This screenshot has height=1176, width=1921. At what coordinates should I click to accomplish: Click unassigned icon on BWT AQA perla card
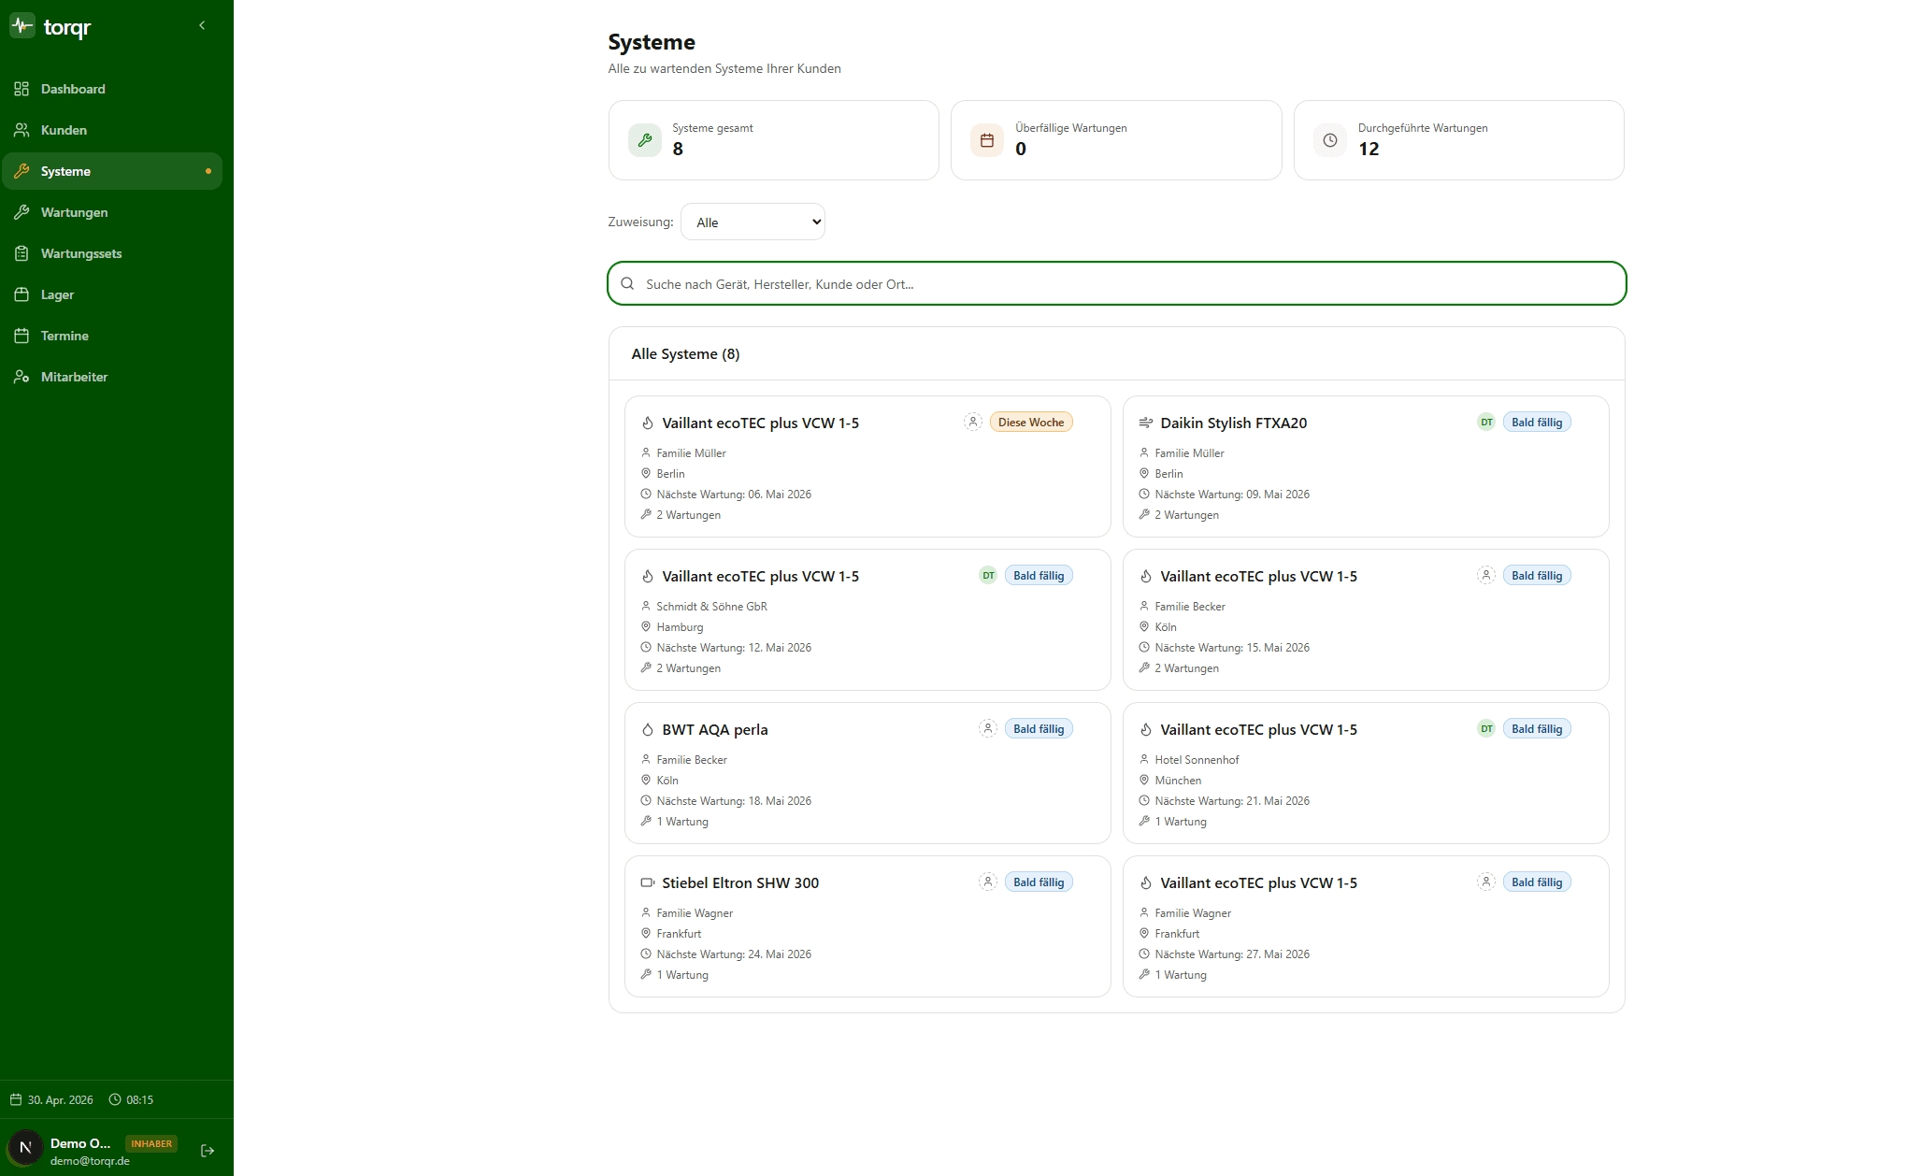tap(988, 728)
